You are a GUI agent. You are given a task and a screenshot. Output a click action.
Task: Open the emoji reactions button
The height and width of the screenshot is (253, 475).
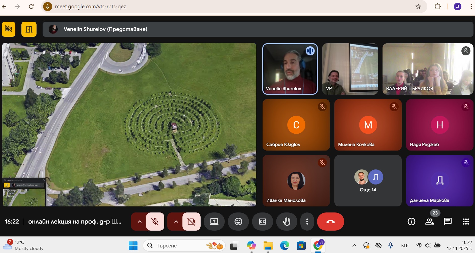click(238, 222)
